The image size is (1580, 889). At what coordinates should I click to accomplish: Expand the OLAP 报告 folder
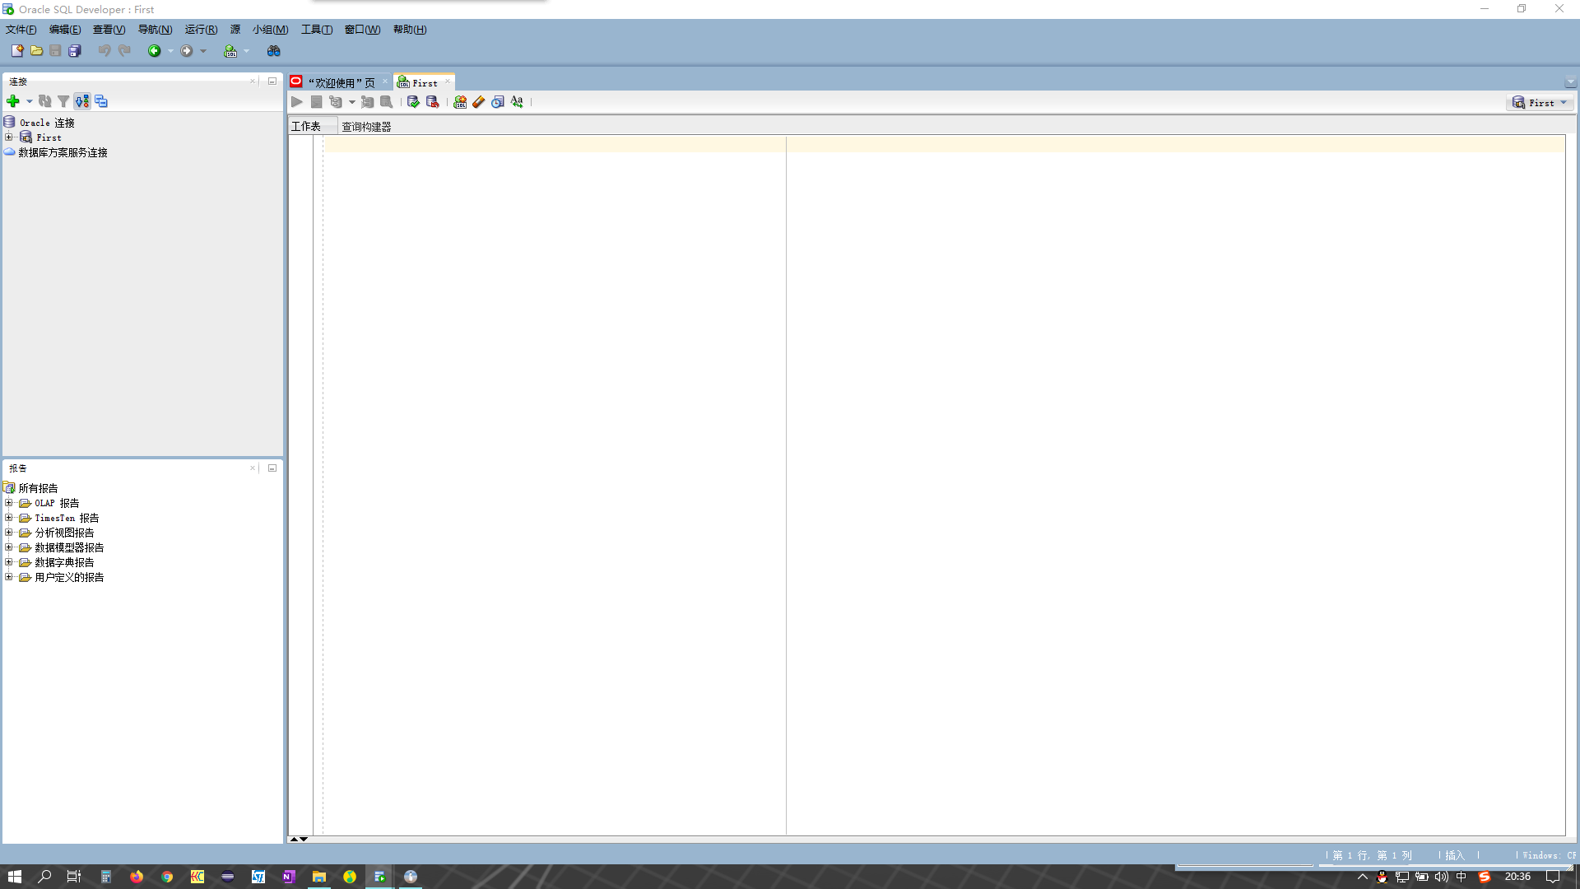point(9,503)
